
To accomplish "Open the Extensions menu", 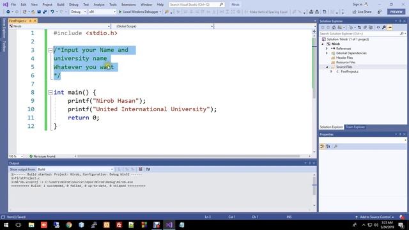I will (128, 4).
